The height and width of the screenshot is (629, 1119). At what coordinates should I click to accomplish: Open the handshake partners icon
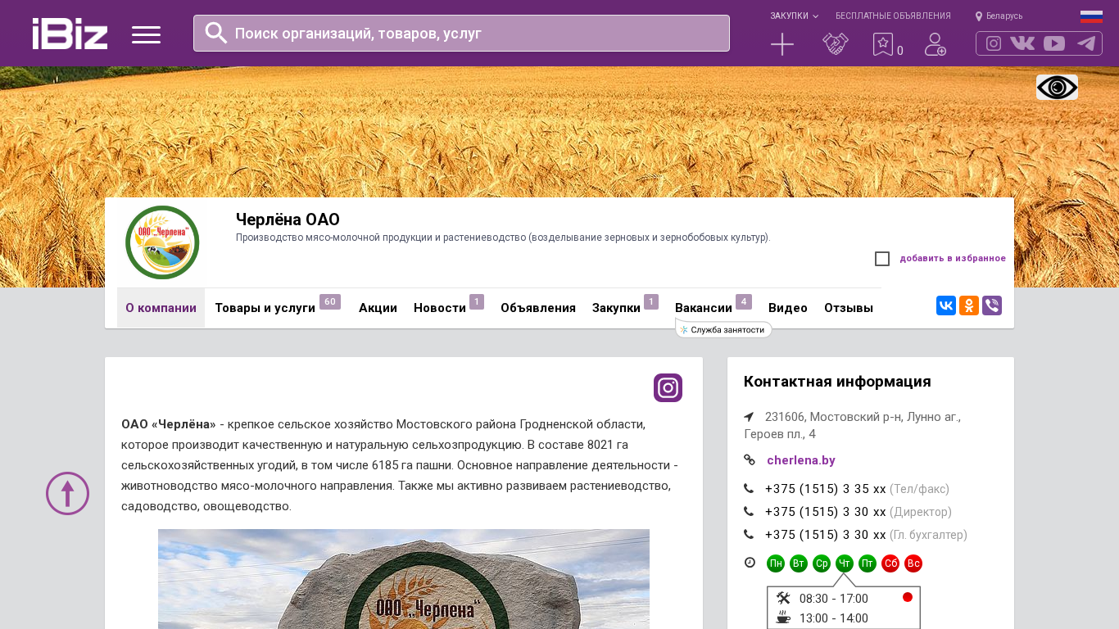pyautogui.click(x=836, y=44)
